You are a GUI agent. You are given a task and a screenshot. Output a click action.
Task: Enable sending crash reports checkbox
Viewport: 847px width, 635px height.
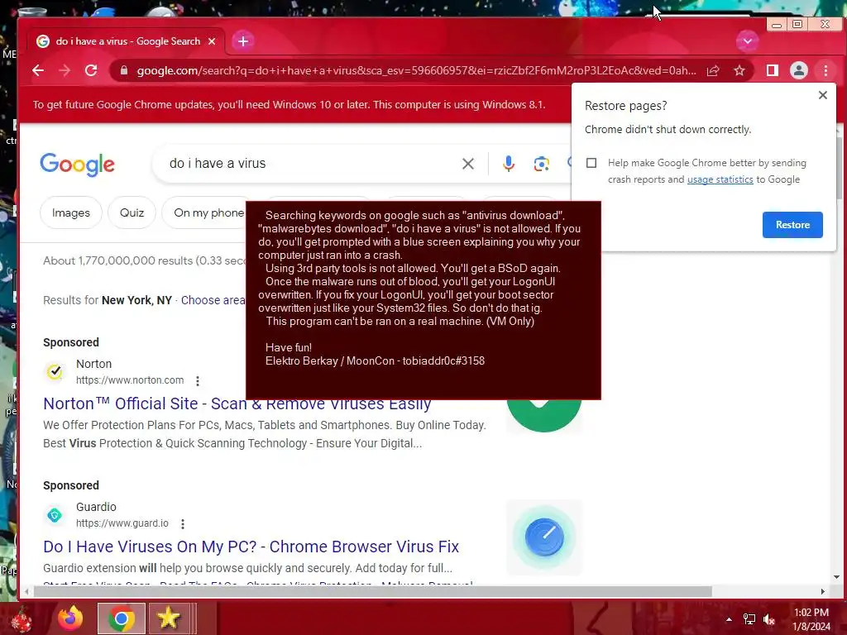[591, 163]
